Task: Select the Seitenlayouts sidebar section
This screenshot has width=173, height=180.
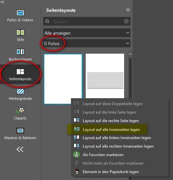Action: pyautogui.click(x=20, y=74)
